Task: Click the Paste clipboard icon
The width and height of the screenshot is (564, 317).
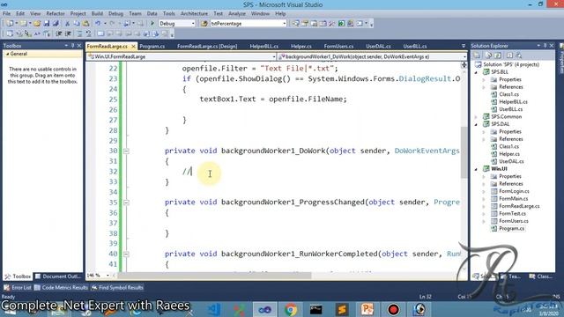Action: pyautogui.click(x=85, y=24)
